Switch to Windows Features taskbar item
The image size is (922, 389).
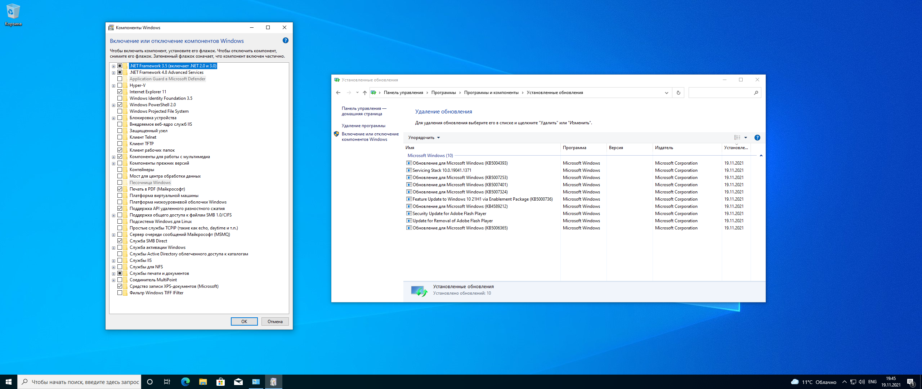[273, 382]
